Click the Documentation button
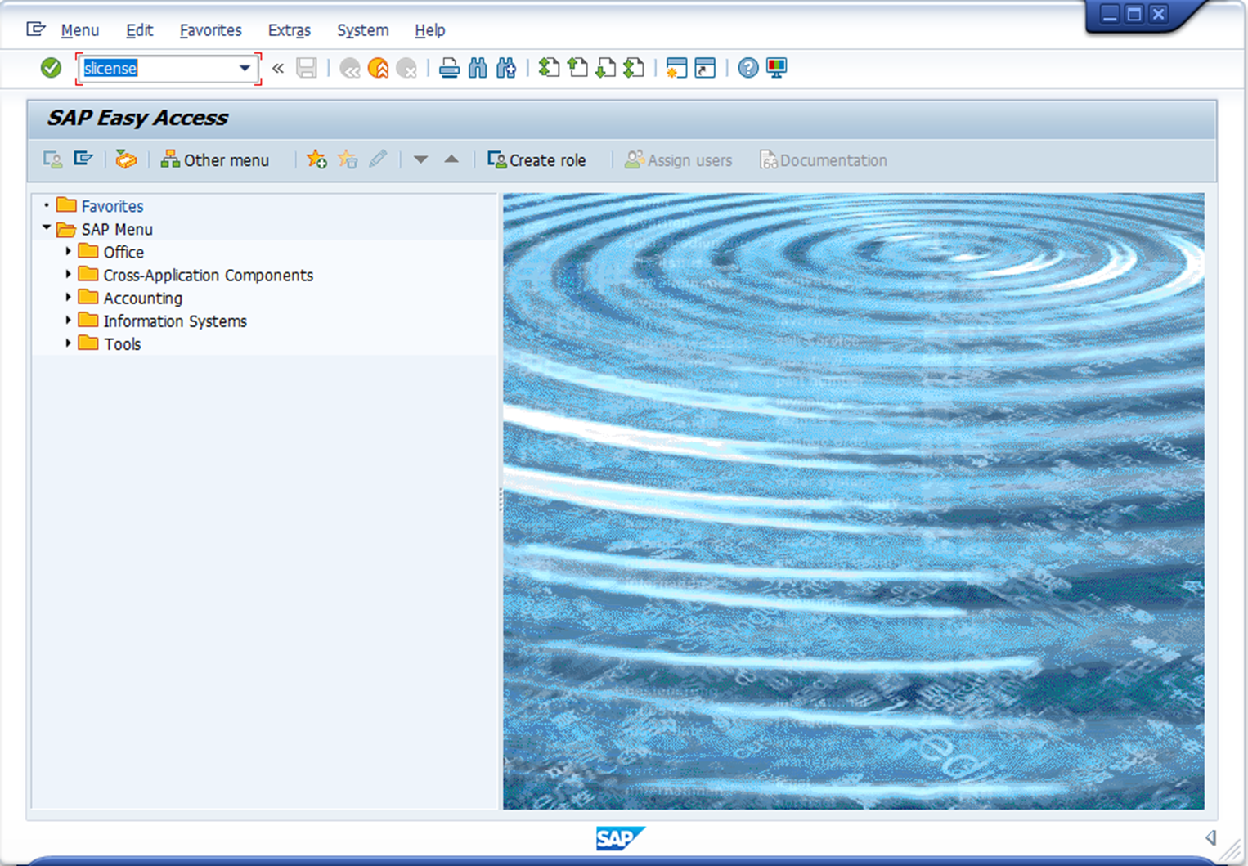Image resolution: width=1248 pixels, height=866 pixels. [824, 160]
